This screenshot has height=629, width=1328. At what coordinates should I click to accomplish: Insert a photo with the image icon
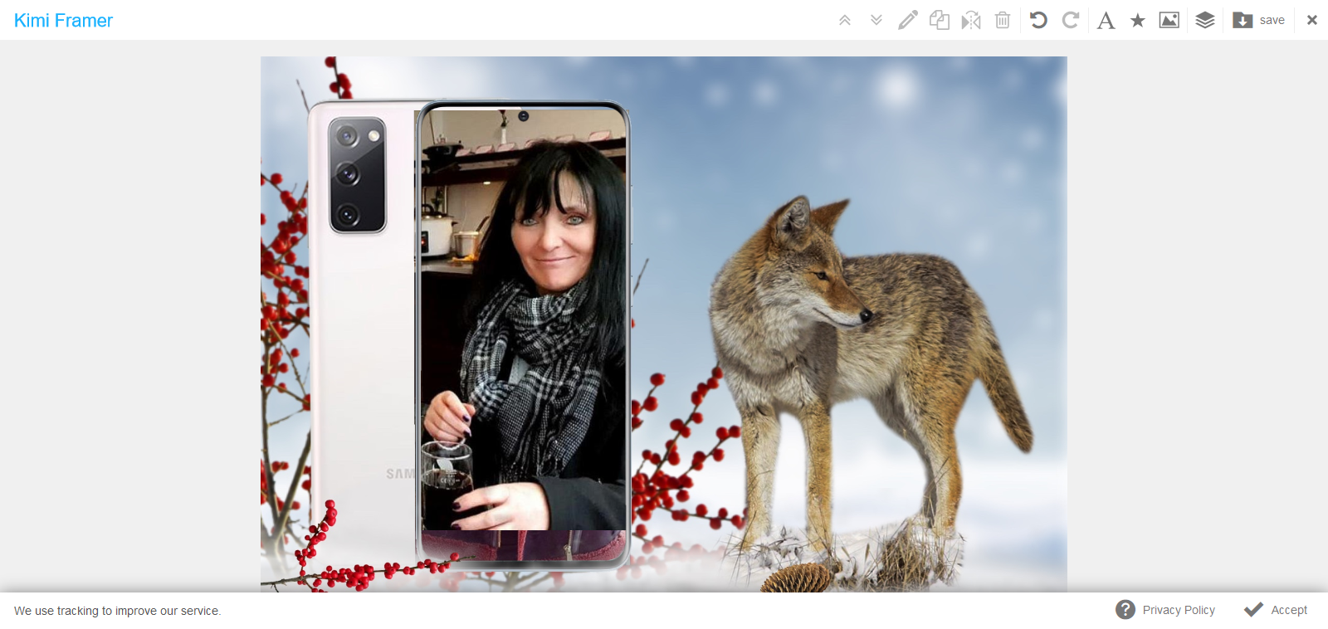pos(1169,20)
